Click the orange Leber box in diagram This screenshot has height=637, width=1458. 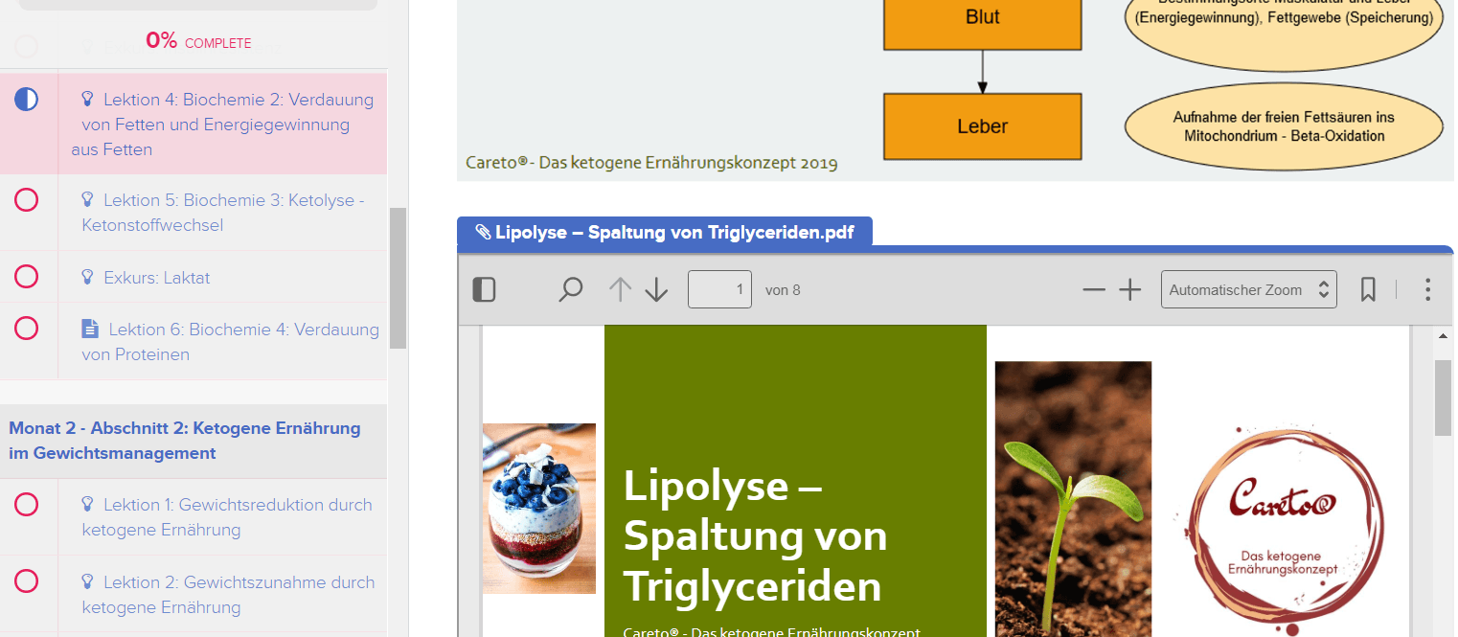coord(982,125)
